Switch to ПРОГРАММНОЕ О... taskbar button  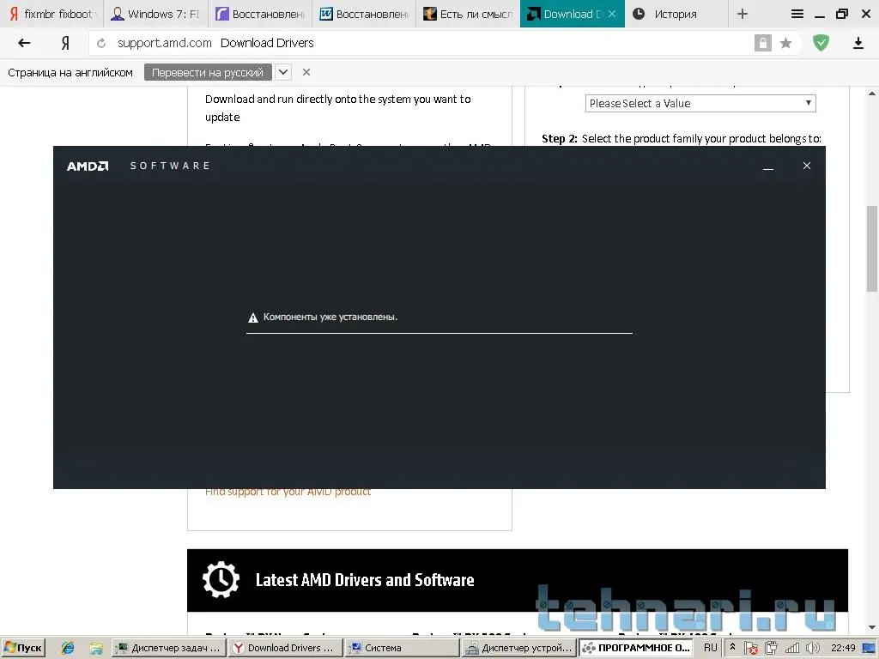point(637,648)
